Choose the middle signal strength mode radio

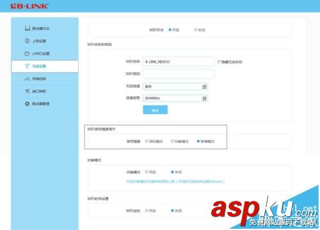pyautogui.click(x=172, y=141)
